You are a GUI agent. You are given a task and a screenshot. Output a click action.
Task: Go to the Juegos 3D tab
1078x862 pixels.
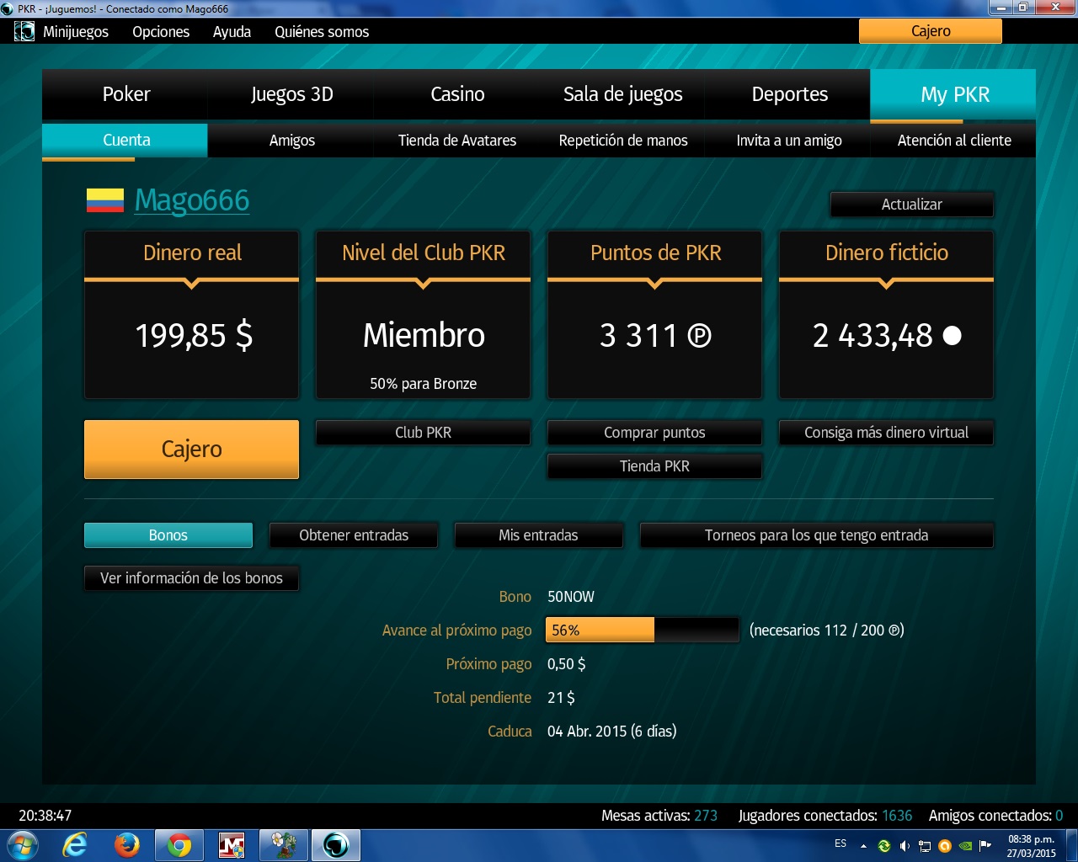(x=291, y=94)
